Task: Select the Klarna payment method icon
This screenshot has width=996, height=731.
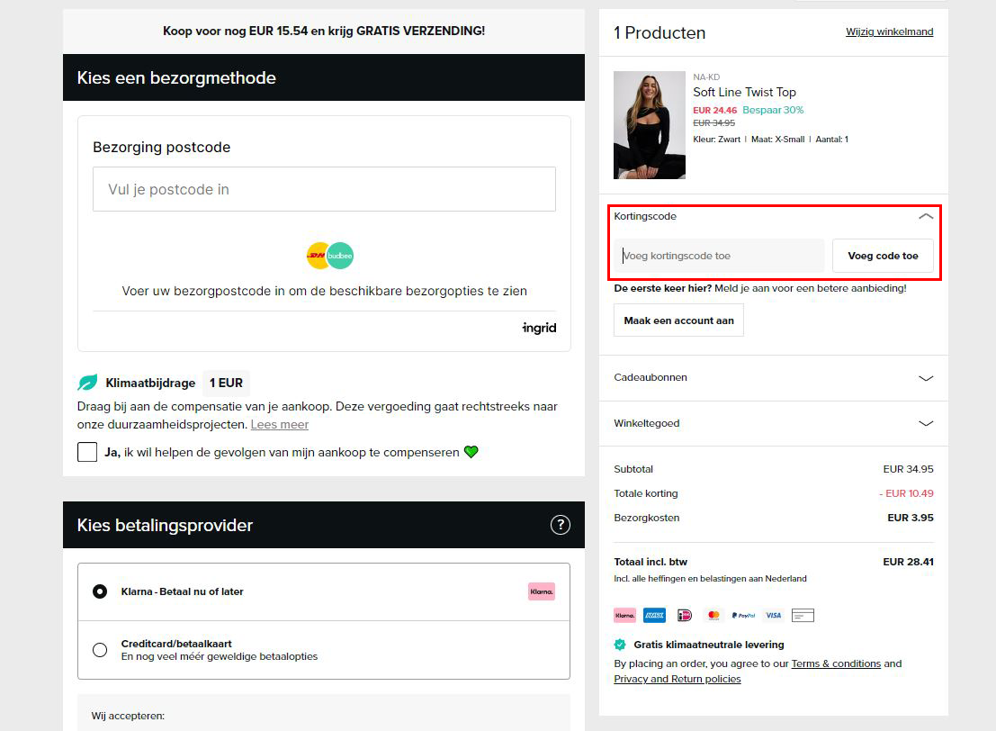Action: tap(624, 615)
